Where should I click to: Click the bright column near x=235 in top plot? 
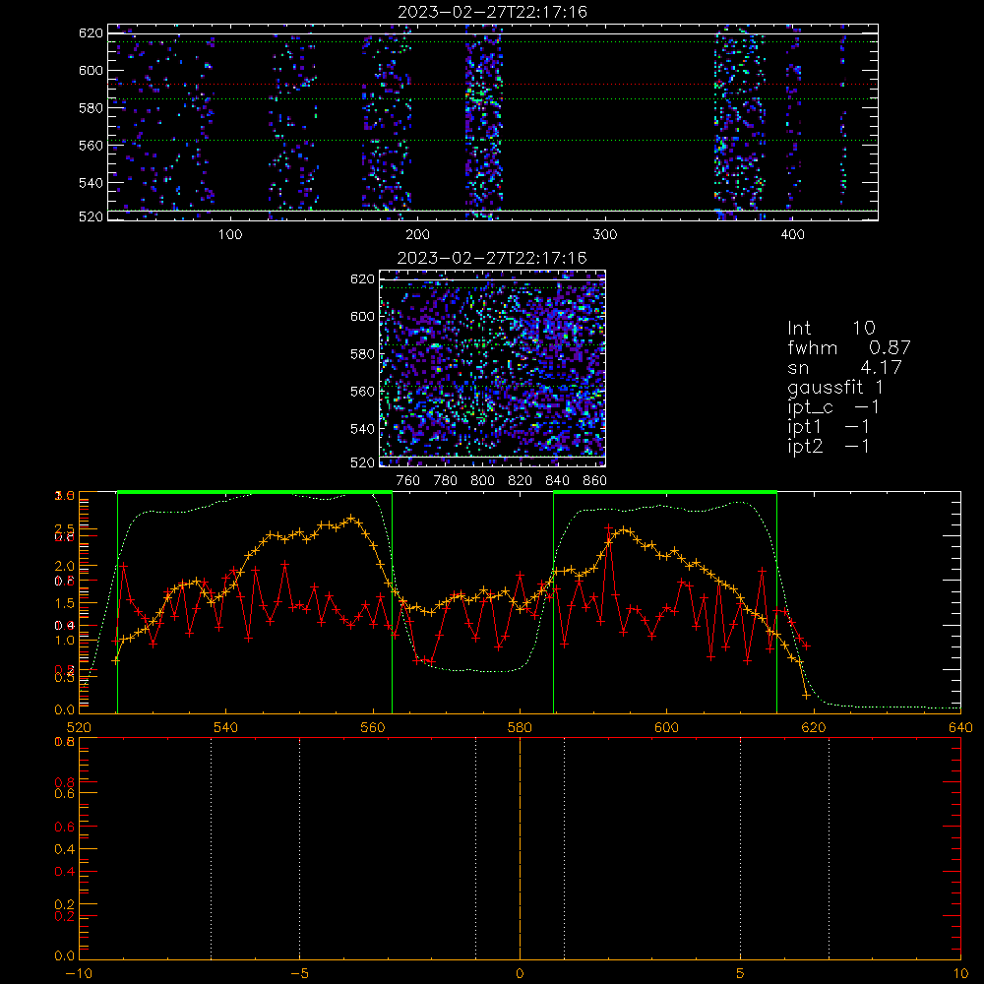click(x=483, y=122)
